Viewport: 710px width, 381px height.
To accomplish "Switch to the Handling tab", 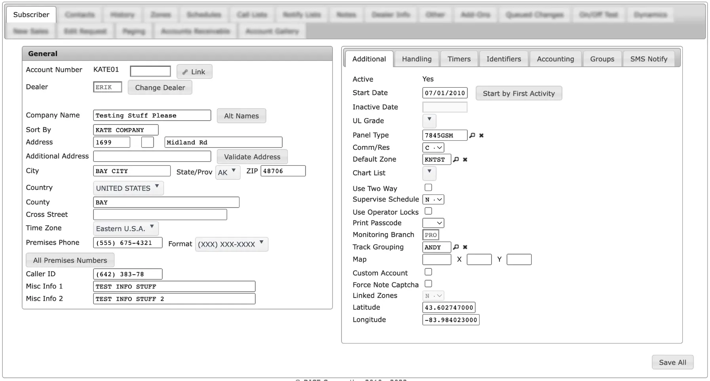I will click(x=417, y=59).
